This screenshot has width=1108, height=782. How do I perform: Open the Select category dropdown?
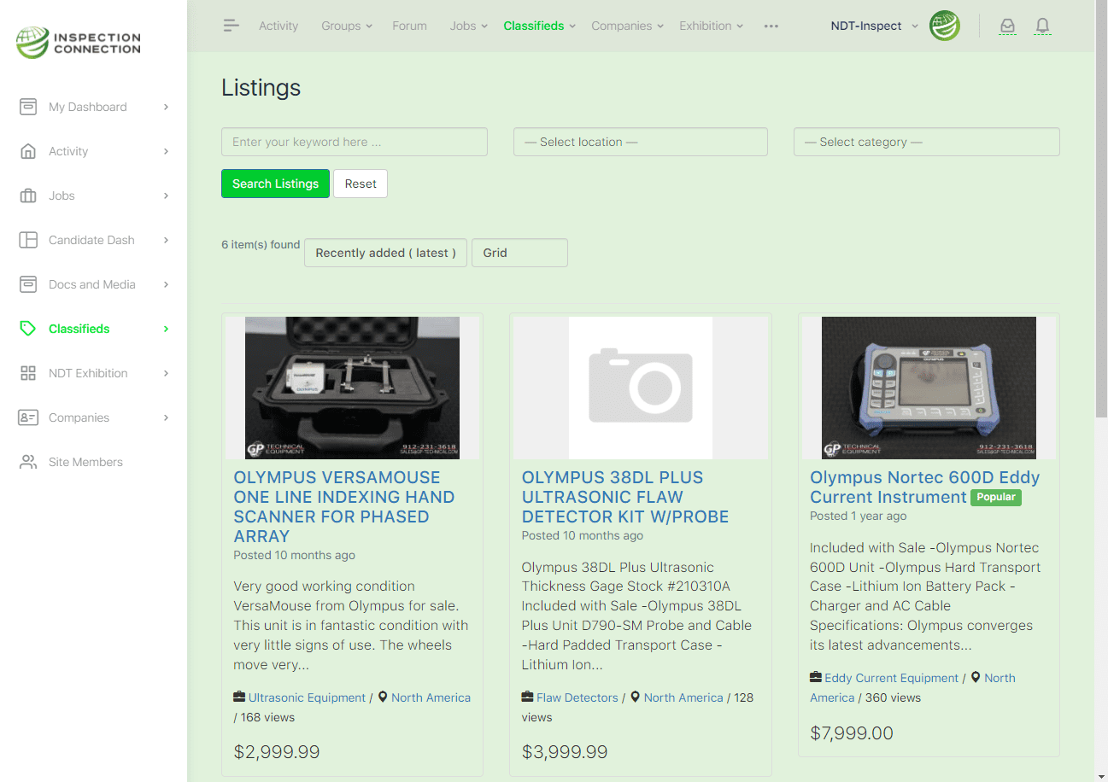click(x=926, y=142)
